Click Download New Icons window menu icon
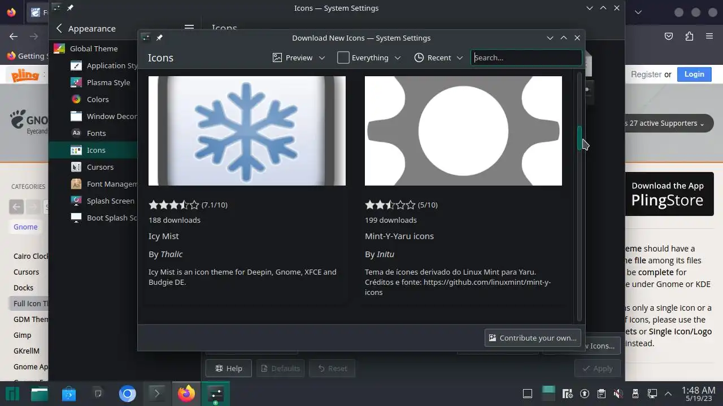The image size is (723, 406). tap(146, 38)
